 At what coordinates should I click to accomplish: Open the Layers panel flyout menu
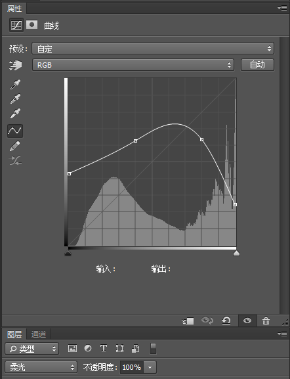click(x=282, y=334)
